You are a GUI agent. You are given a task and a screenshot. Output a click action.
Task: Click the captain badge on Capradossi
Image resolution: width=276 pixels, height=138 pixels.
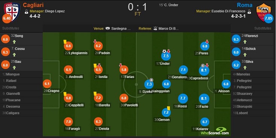click(203, 66)
